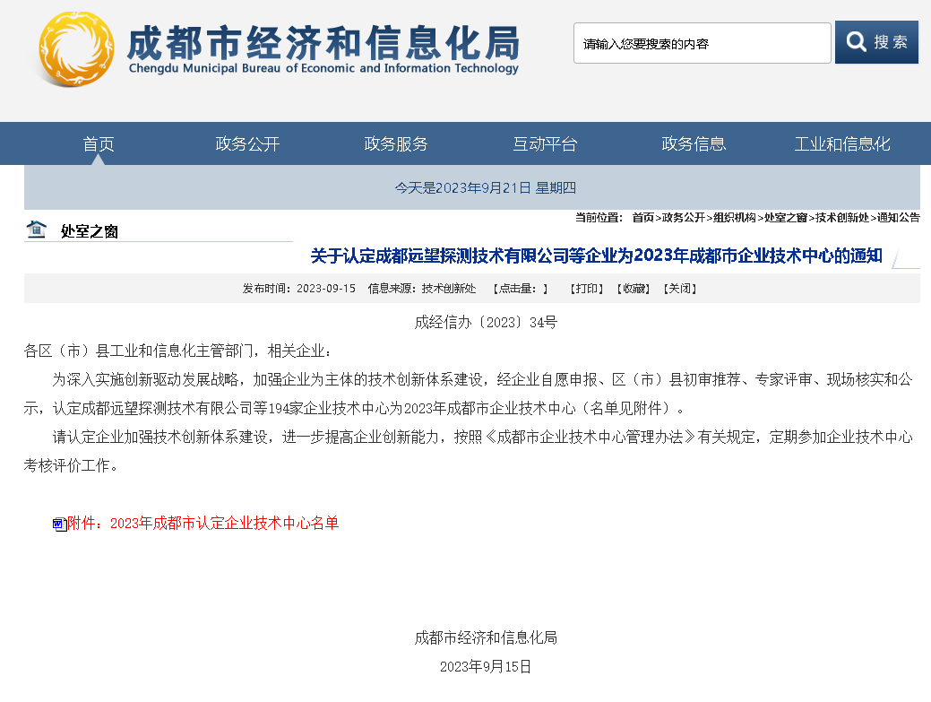Open the 政务信息 navigation menu
The height and width of the screenshot is (702, 931).
(x=694, y=143)
